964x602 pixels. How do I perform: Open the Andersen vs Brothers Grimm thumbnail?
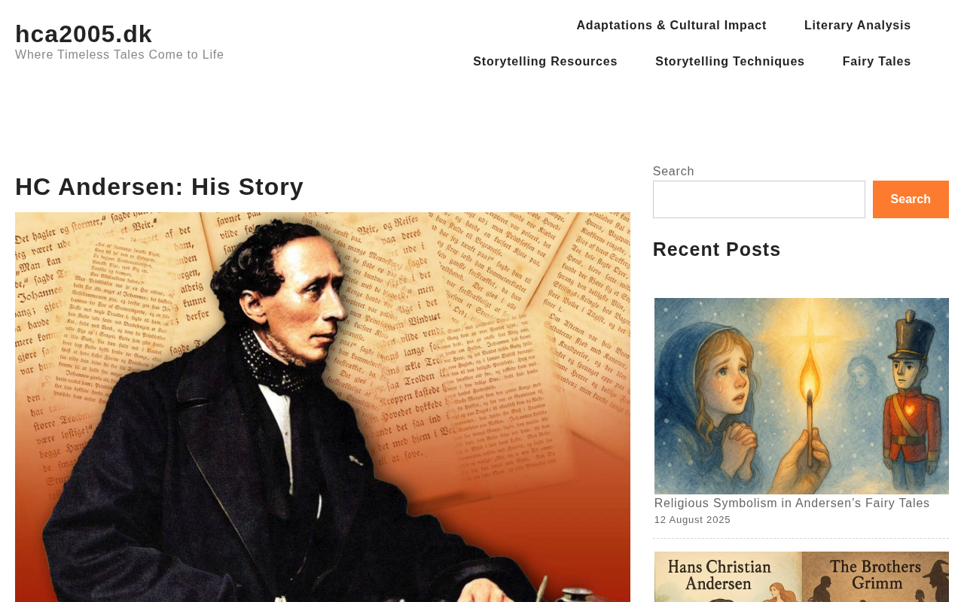[x=801, y=577]
